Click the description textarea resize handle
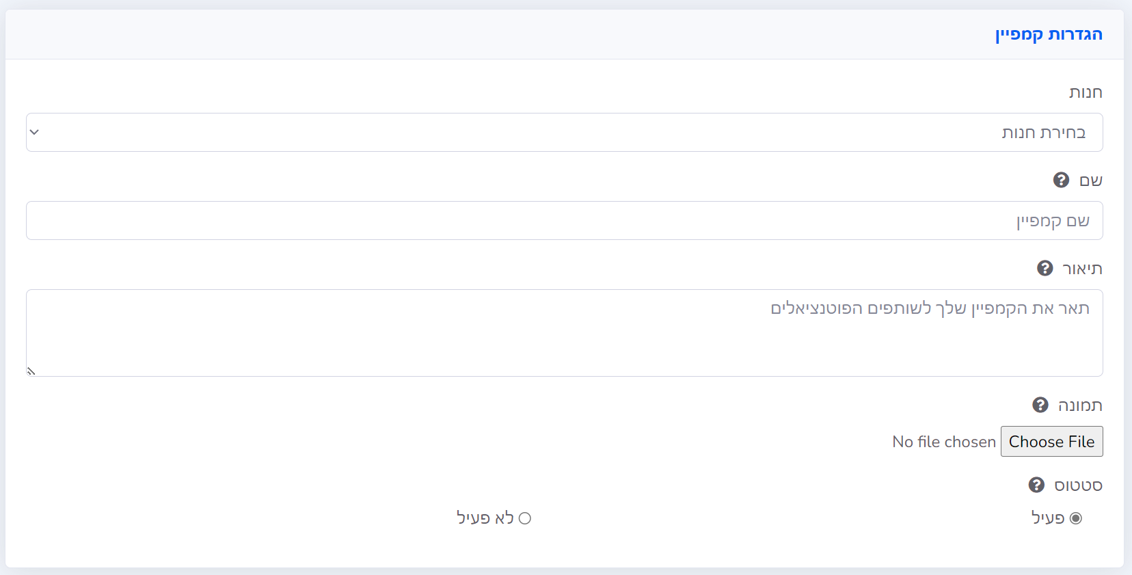Viewport: 1132px width, 575px height. pos(31,371)
